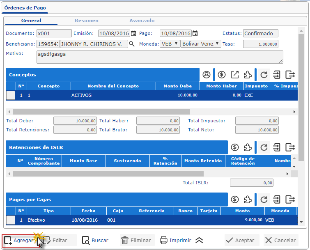Image resolution: width=310 pixels, height=250 pixels.
Task: Open the VEB currency code dropdown
Action: tap(170, 44)
